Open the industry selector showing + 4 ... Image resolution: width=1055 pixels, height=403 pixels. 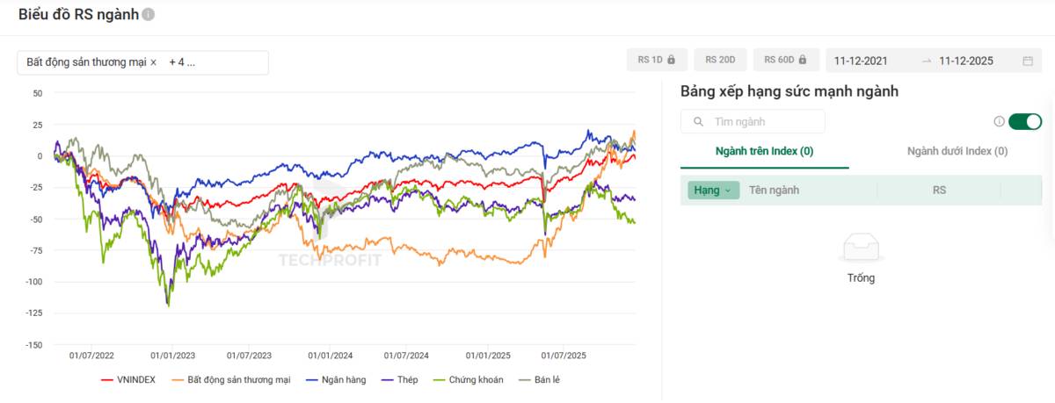coord(182,62)
